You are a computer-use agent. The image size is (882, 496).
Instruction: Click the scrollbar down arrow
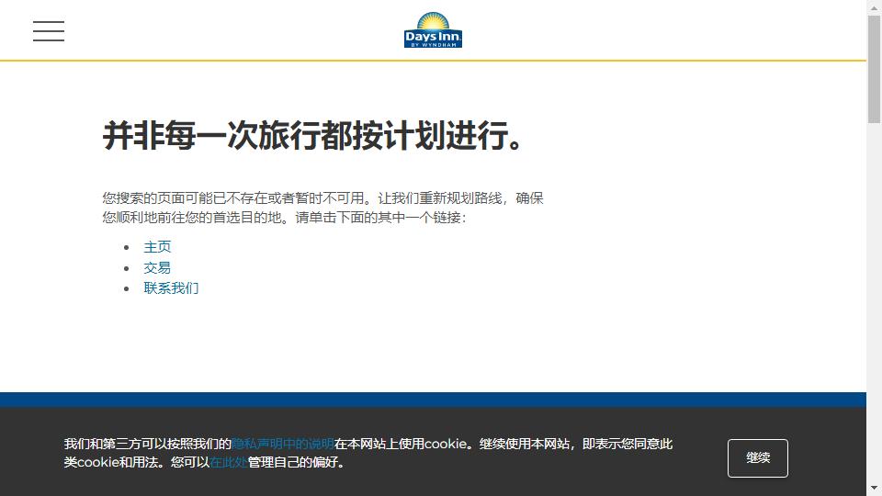point(874,488)
